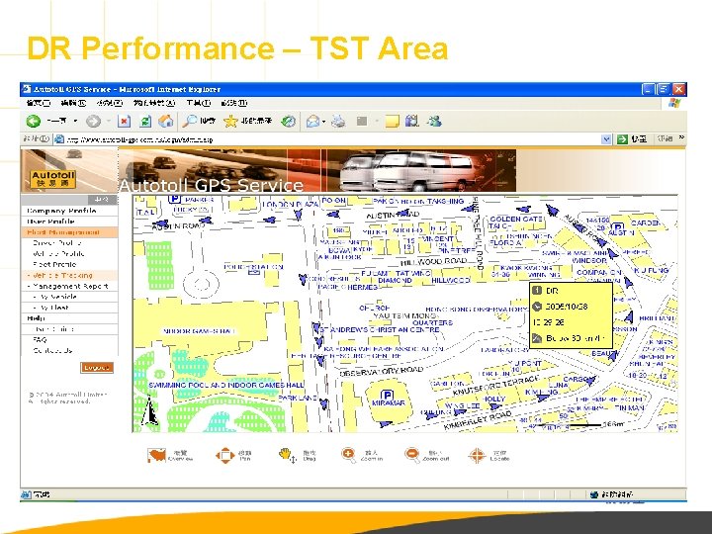Click the Autotoll logo in banner
Screen dimensions: 712x534
[52, 179]
